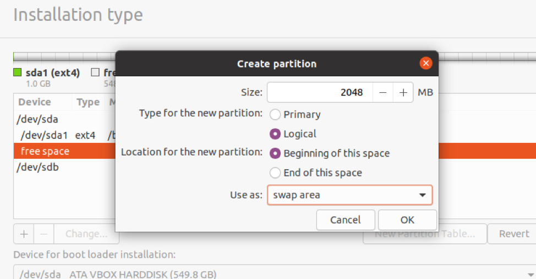Click the green sda1 legend swatch

tap(18, 72)
